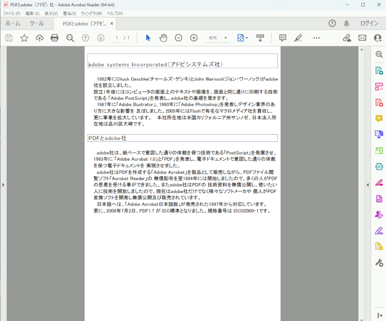386x321 pixels.
Task: Open search tool in right pane
Action: (x=379, y=54)
